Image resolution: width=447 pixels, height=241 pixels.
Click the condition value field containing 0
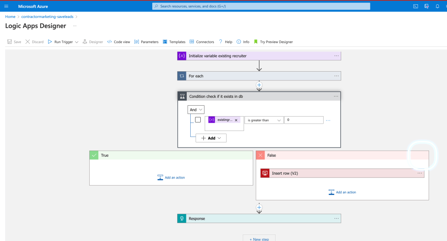[x=304, y=120]
